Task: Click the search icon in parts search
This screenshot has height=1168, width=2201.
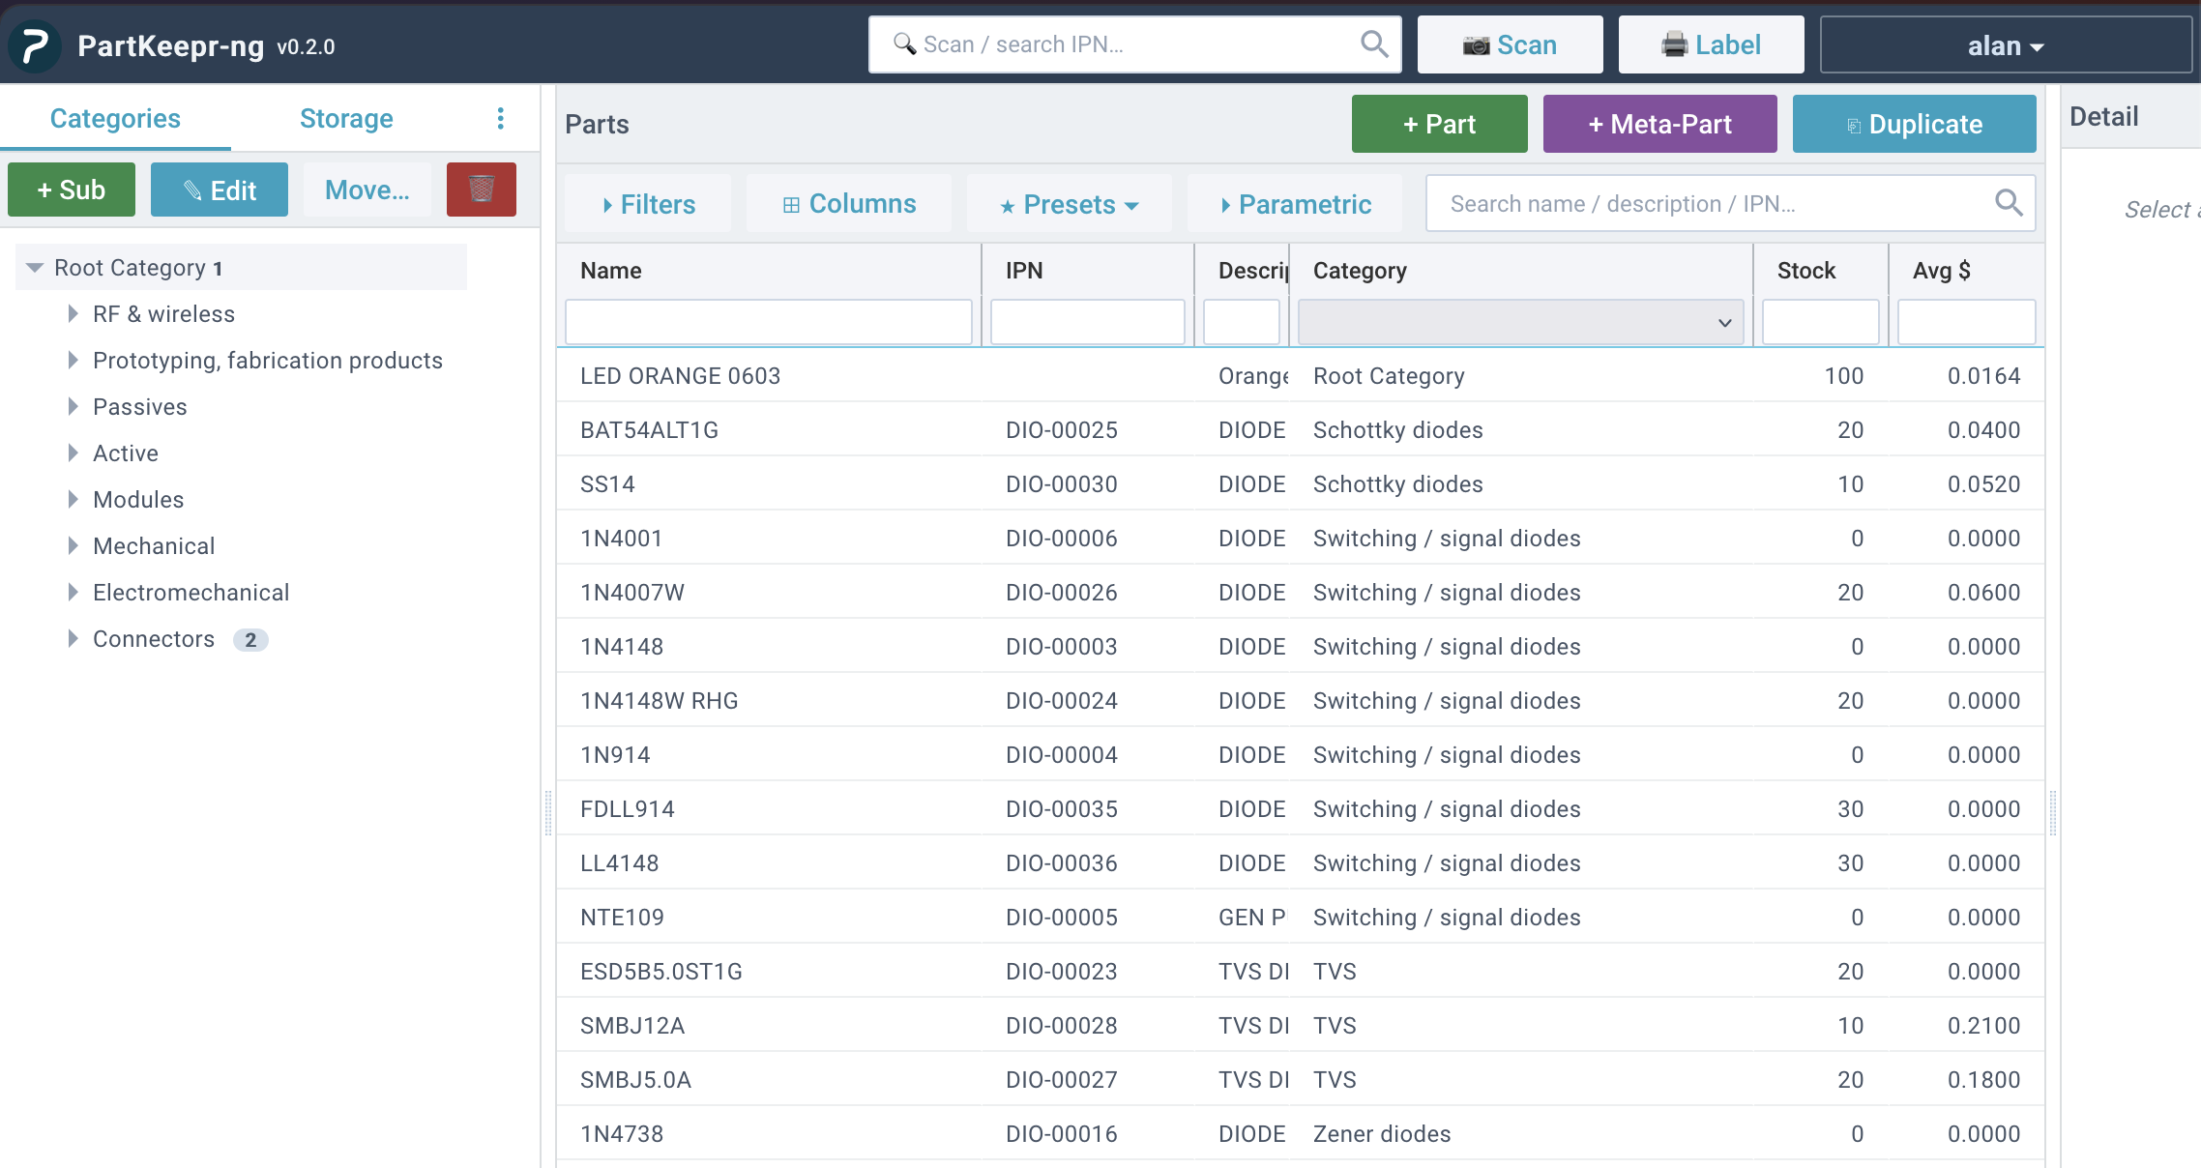Action: (2009, 203)
